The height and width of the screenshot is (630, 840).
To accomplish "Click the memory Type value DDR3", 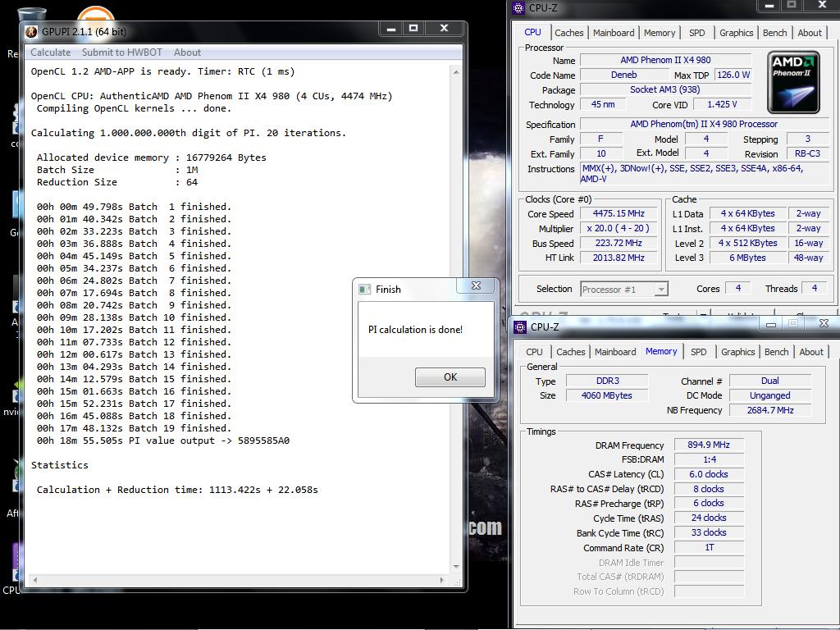I will point(608,381).
